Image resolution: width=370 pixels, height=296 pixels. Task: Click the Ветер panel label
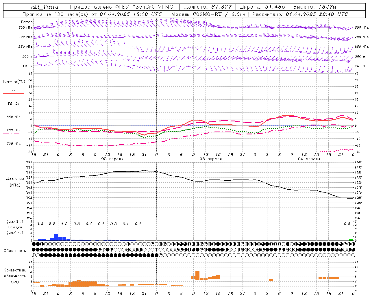(x=27, y=22)
